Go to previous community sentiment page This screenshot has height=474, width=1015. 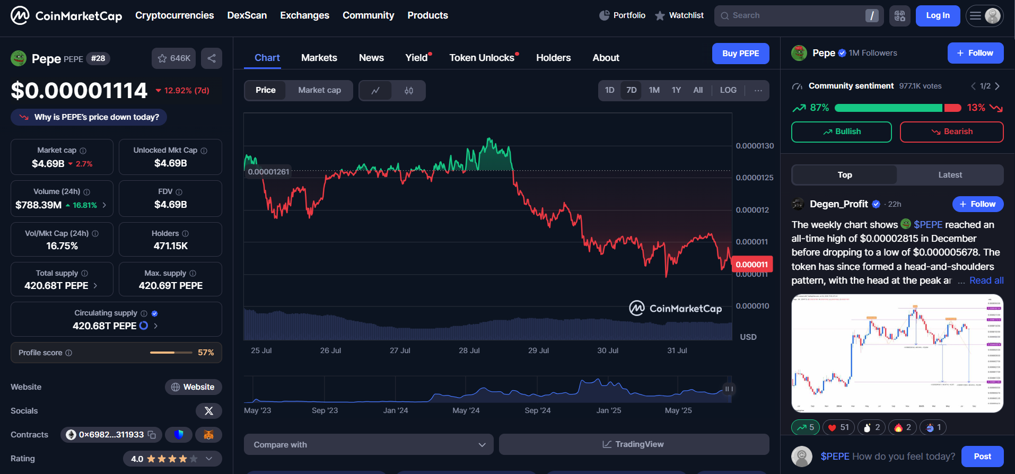[x=973, y=86]
